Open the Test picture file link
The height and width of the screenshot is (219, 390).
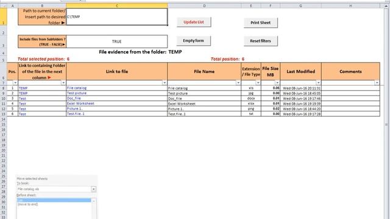click(x=77, y=93)
